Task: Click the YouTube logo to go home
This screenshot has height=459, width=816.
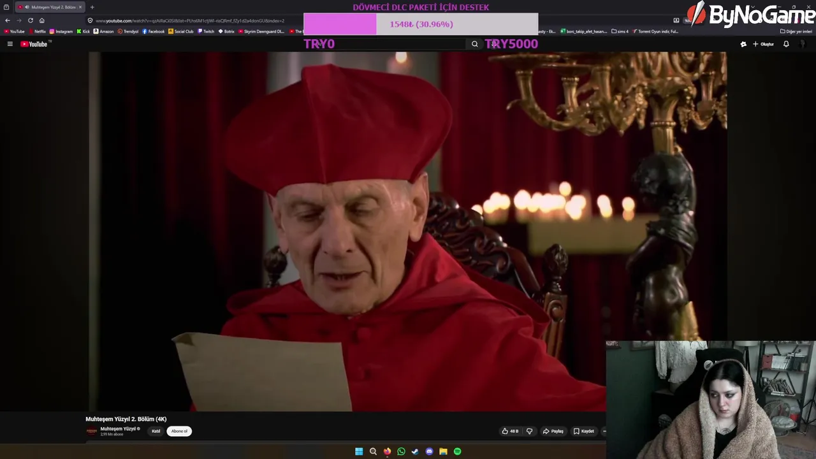Action: [34, 44]
